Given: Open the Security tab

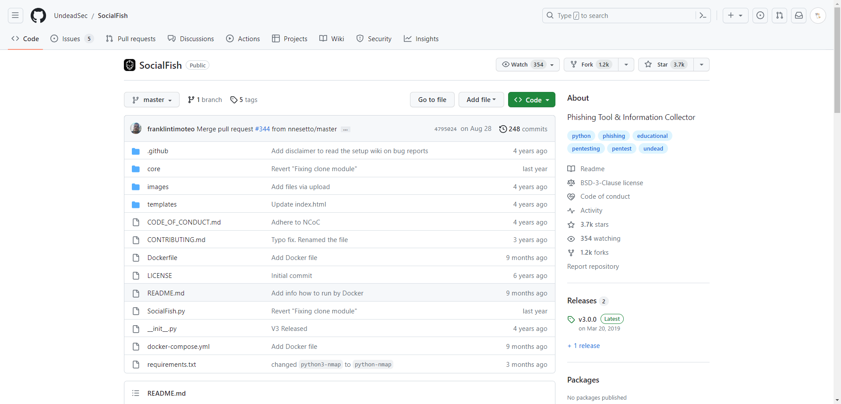Looking at the screenshot, I should pyautogui.click(x=374, y=39).
